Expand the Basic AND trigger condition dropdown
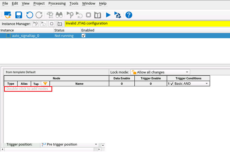The height and width of the screenshot is (152, 230). pos(207,84)
